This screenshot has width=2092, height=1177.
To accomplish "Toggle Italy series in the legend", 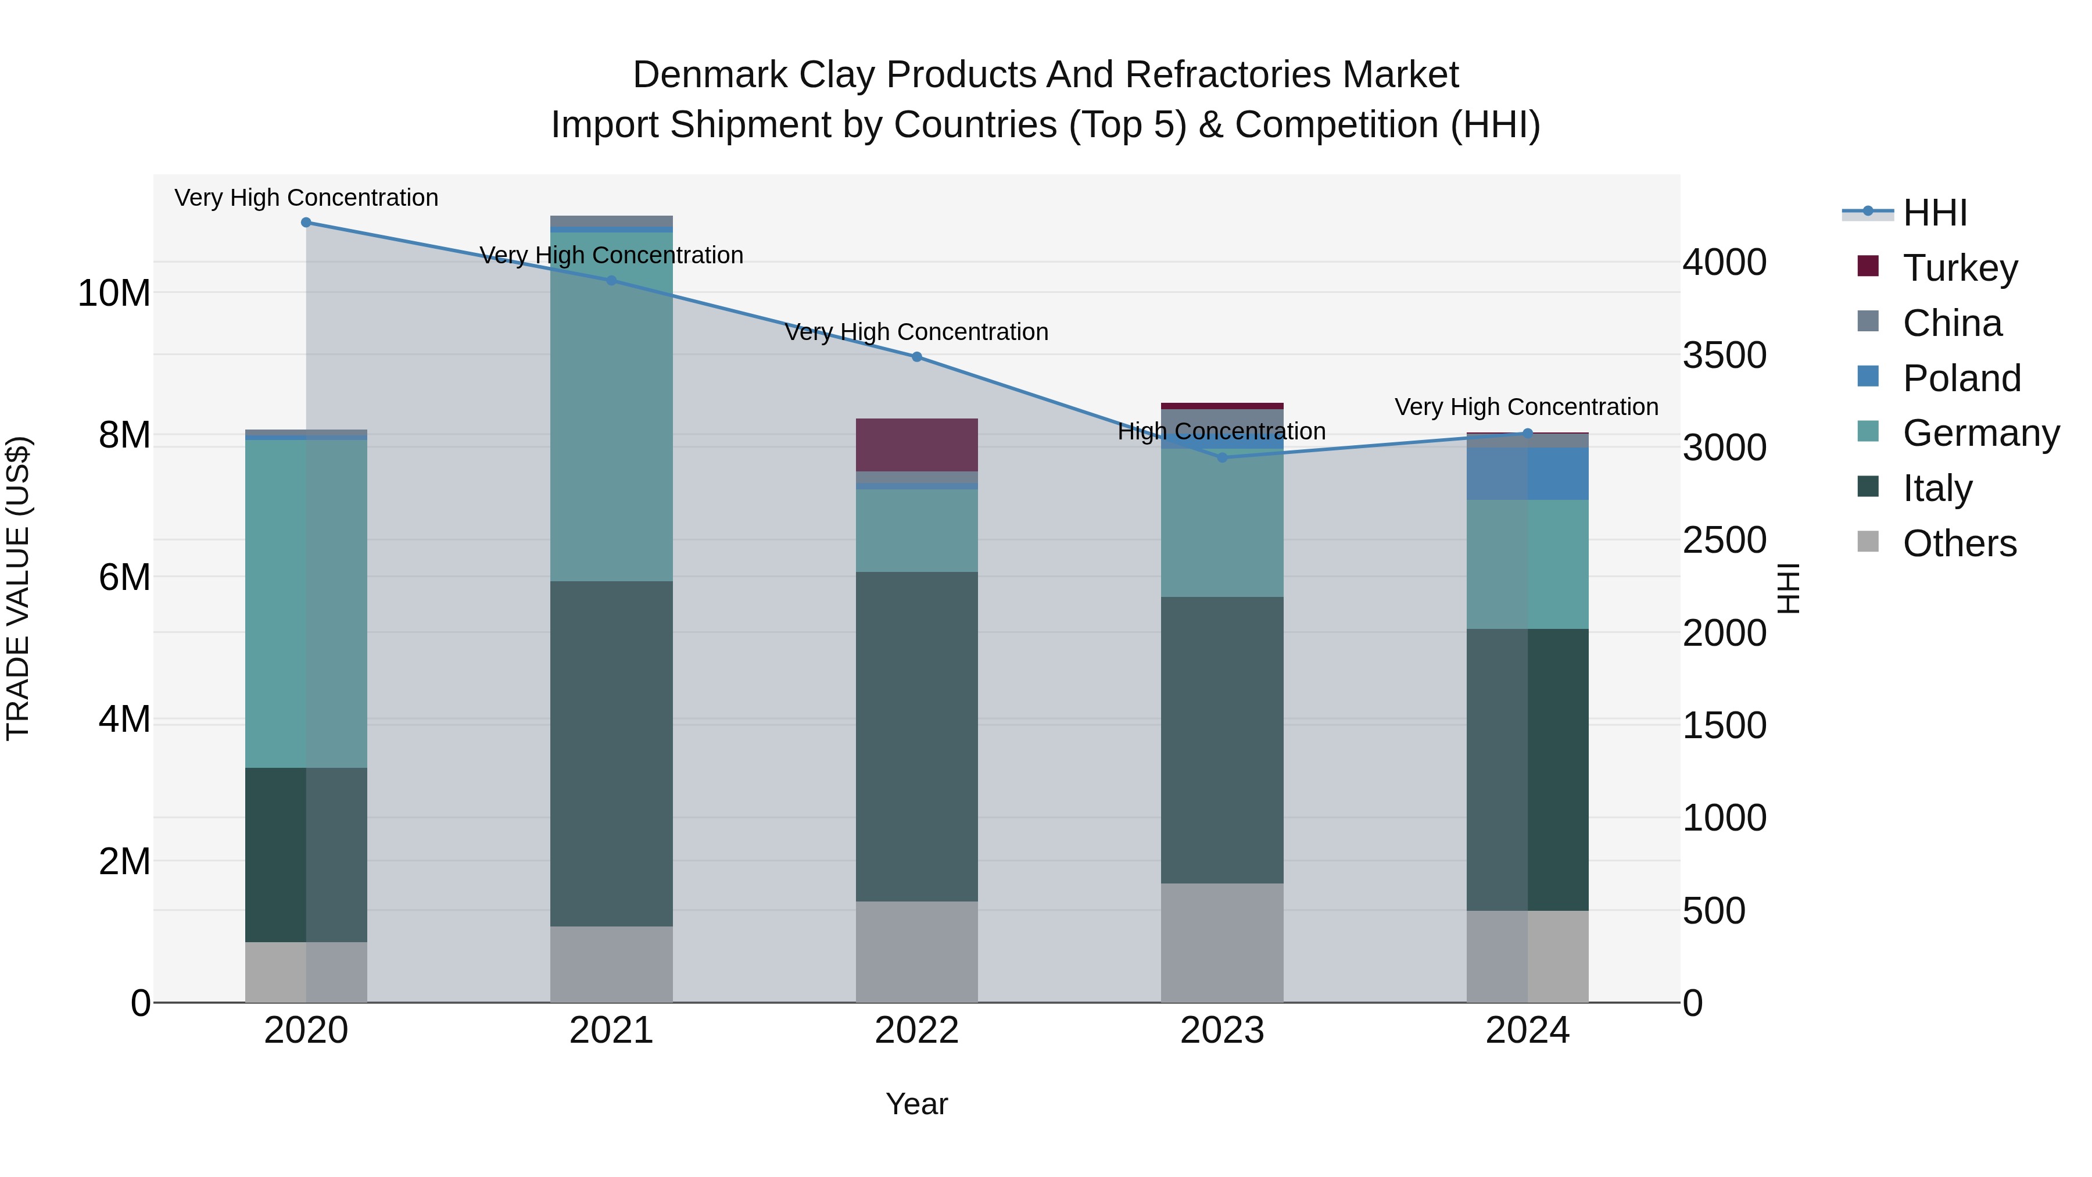I will tap(1915, 488).
